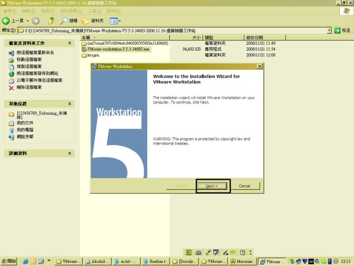Viewport: 354px width, 266px height.
Task: Open the back history dropdown arrow
Action: point(28,21)
